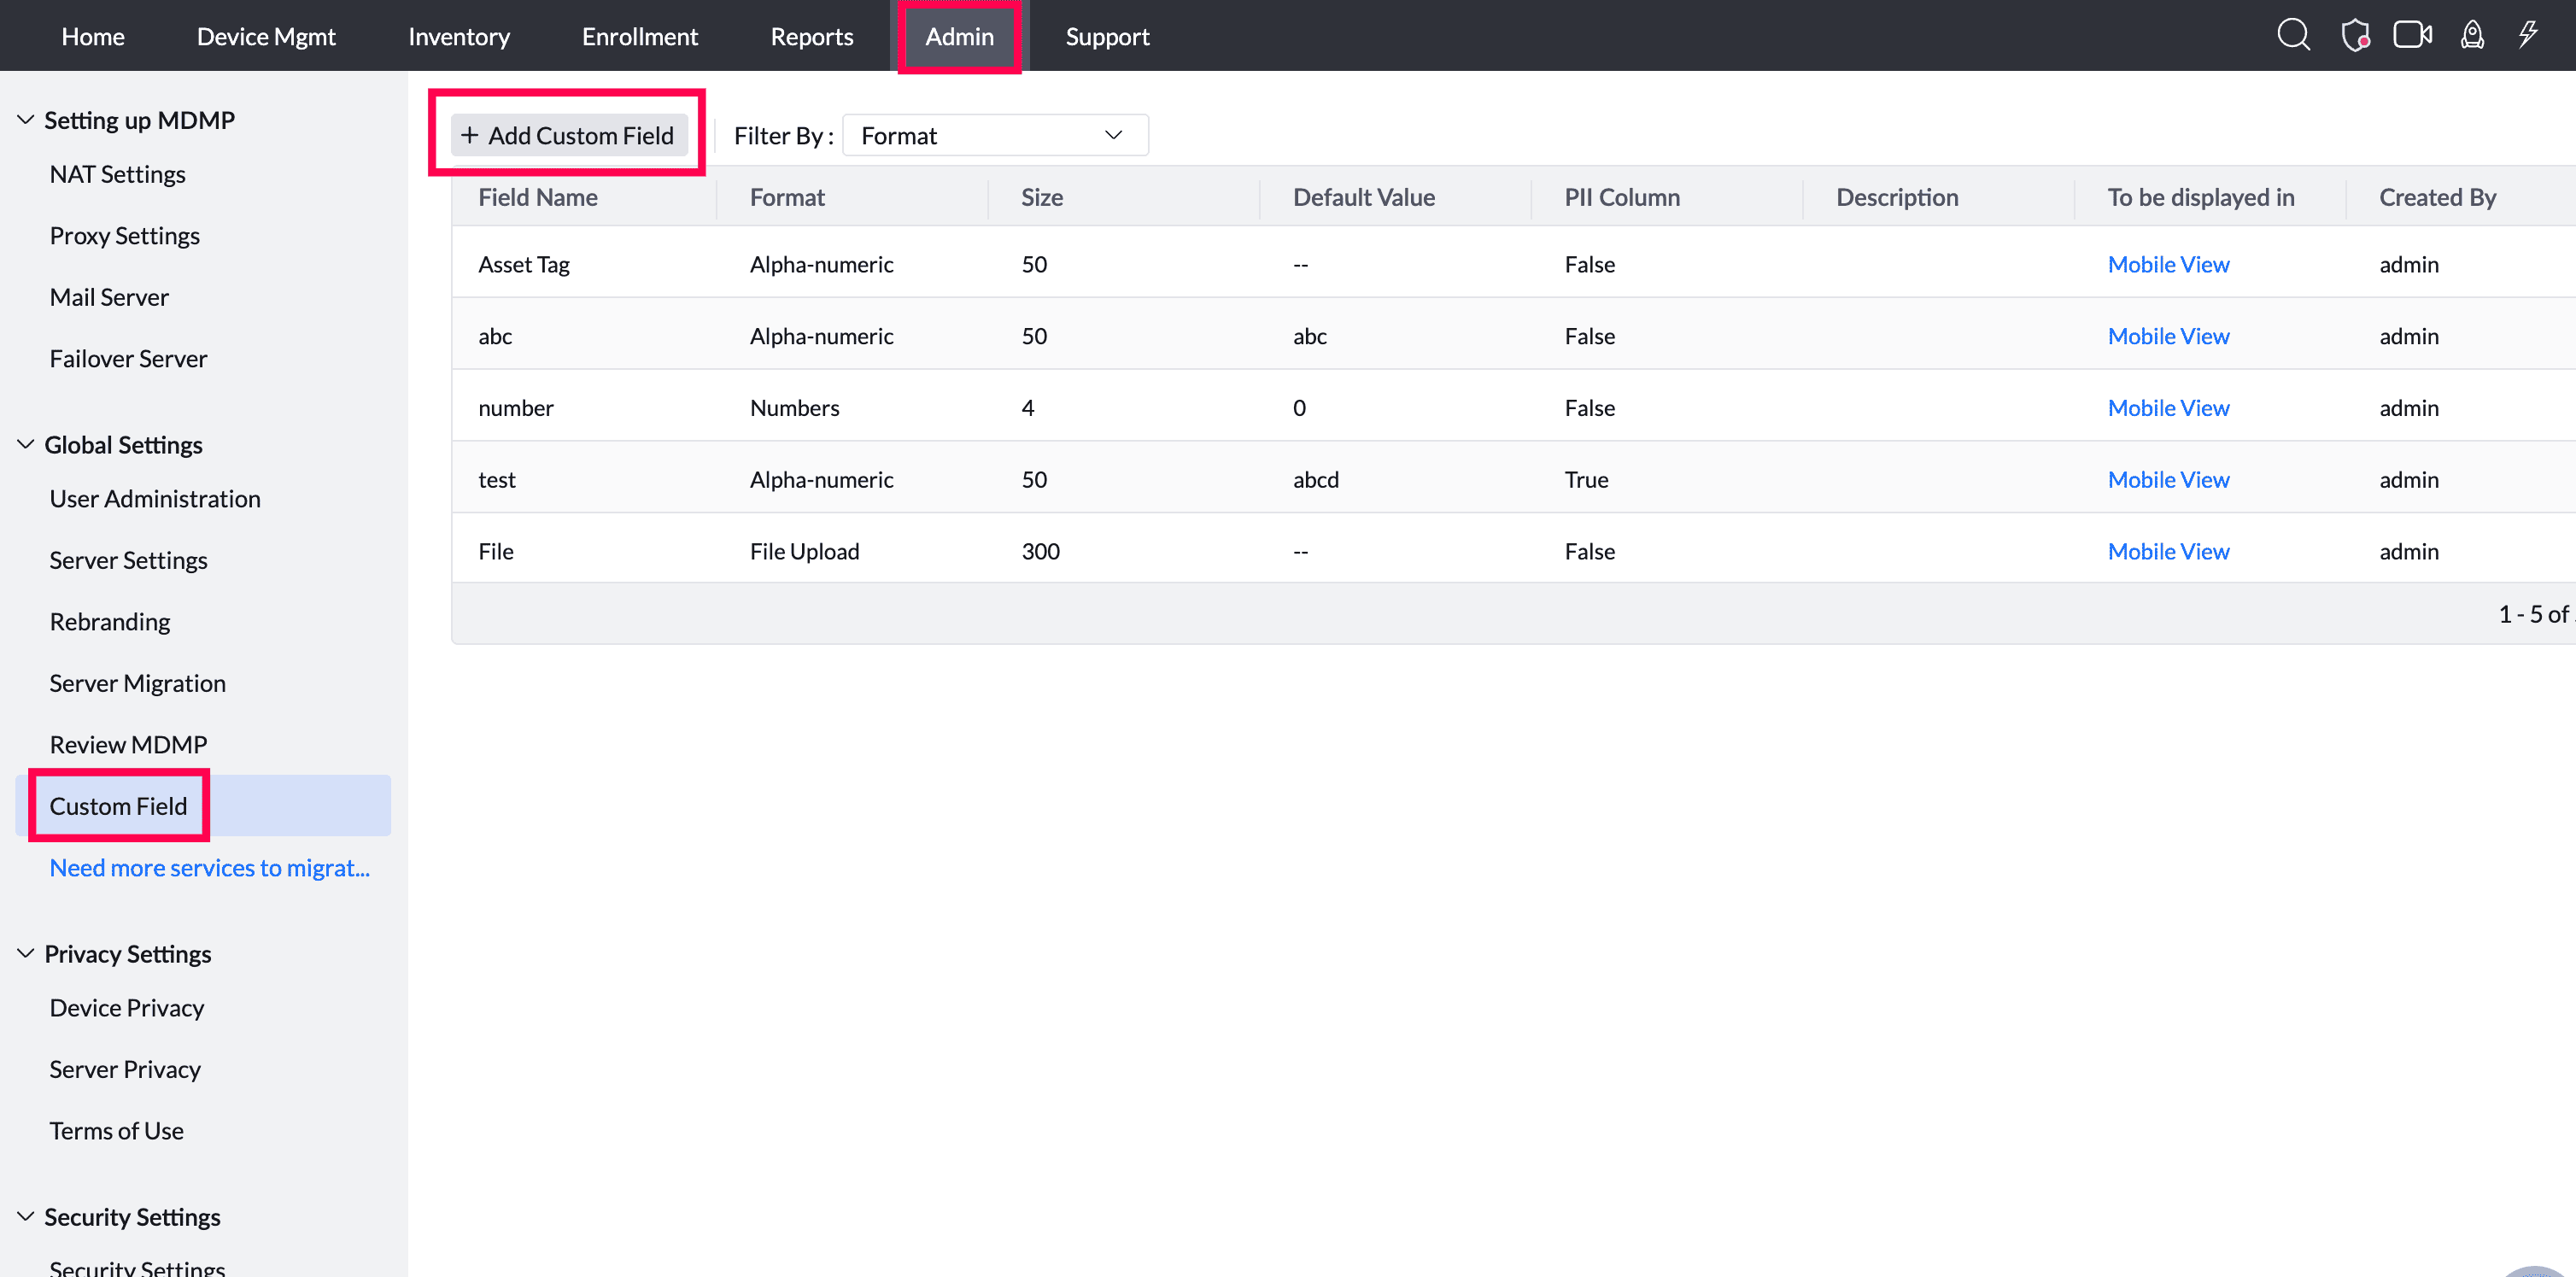Select Server Settings in sidebar
Screen dimensions: 2576x1277
128,560
